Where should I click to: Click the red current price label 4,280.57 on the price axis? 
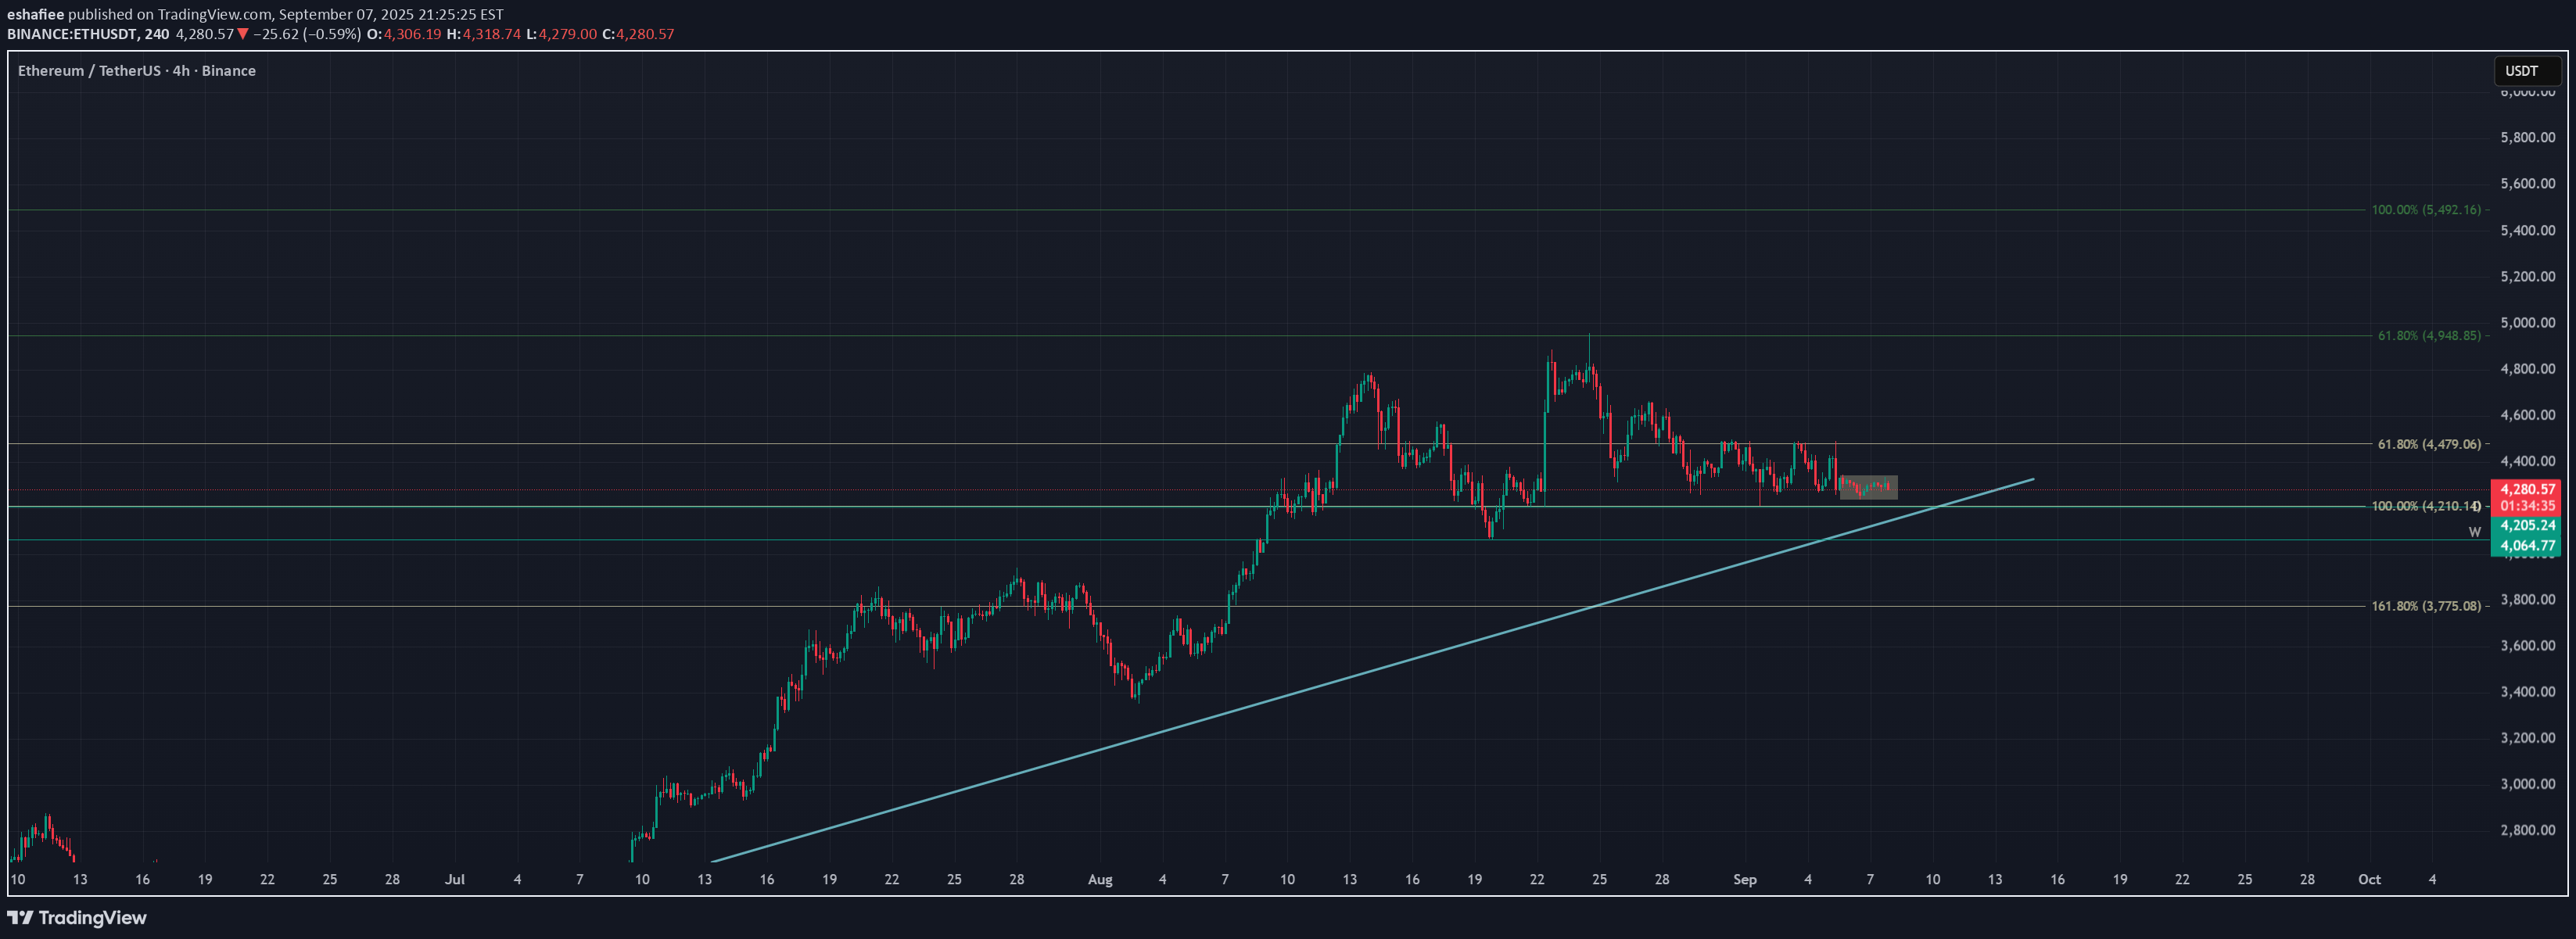(x=2527, y=490)
